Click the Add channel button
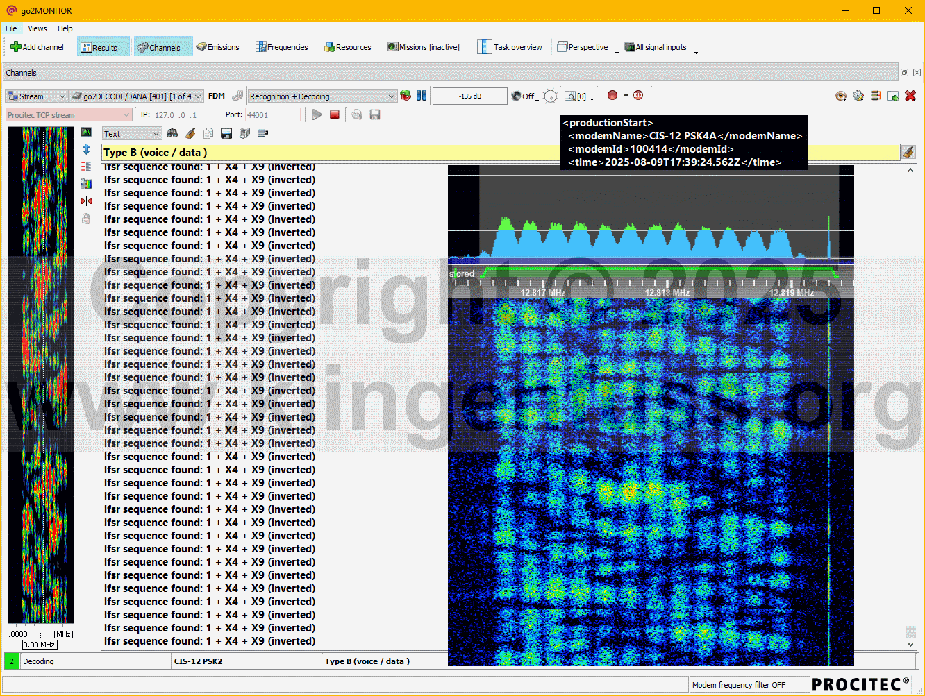The width and height of the screenshot is (925, 696). (37, 47)
